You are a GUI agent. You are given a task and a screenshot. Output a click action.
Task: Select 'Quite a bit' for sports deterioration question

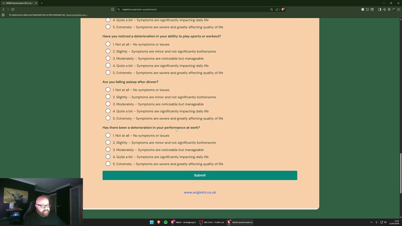point(108,65)
